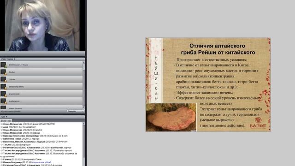Click the vertical РЕЙШИ-КАН banner text
295x166 pixels.
click(156, 78)
